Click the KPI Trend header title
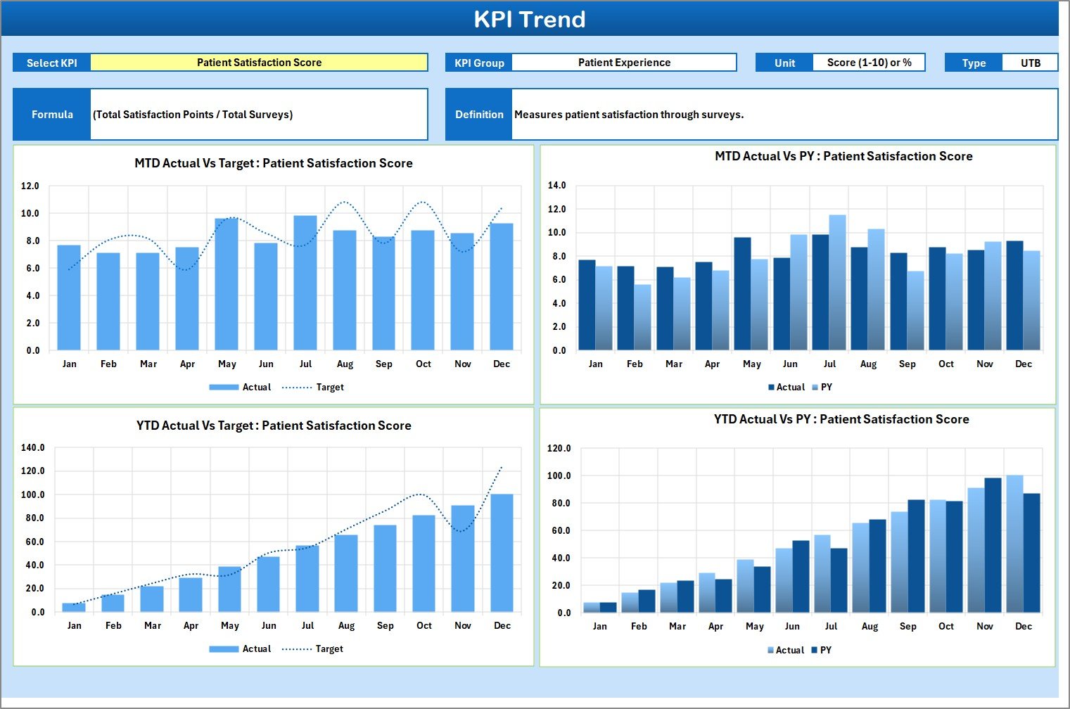The height and width of the screenshot is (709, 1070). (530, 19)
